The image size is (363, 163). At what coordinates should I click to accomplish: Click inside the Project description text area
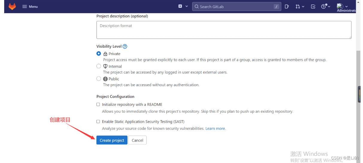click(x=224, y=30)
